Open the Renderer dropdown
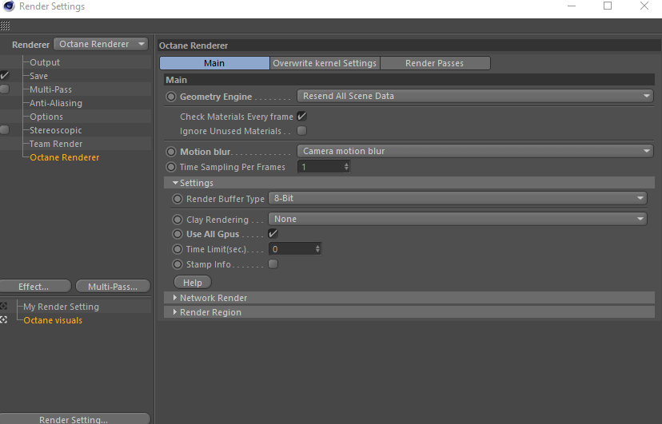This screenshot has width=662, height=424. (x=101, y=44)
